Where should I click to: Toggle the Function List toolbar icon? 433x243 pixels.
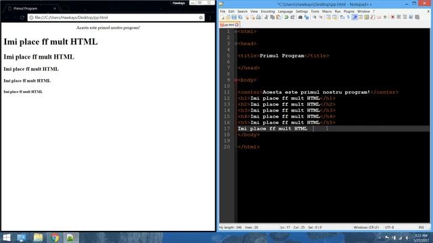point(373,18)
